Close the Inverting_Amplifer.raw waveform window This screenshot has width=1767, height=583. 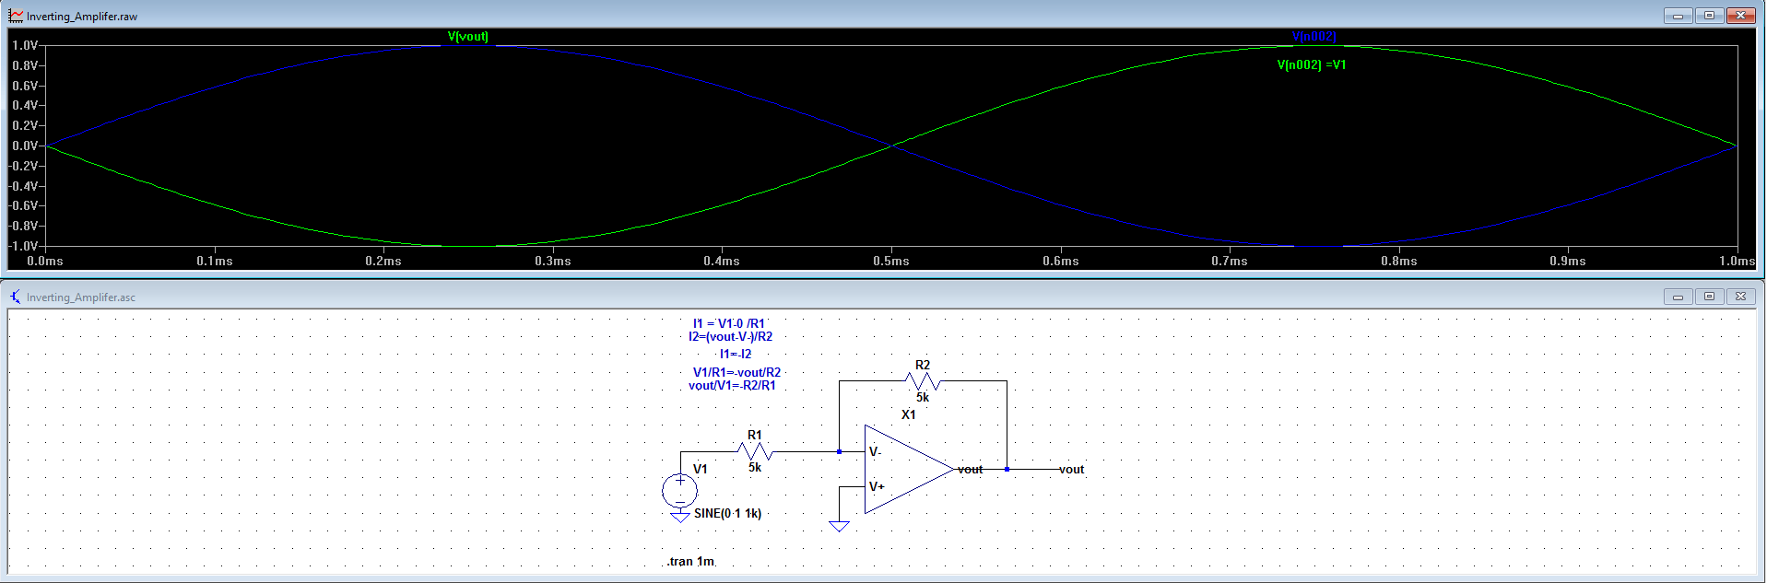coord(1740,16)
